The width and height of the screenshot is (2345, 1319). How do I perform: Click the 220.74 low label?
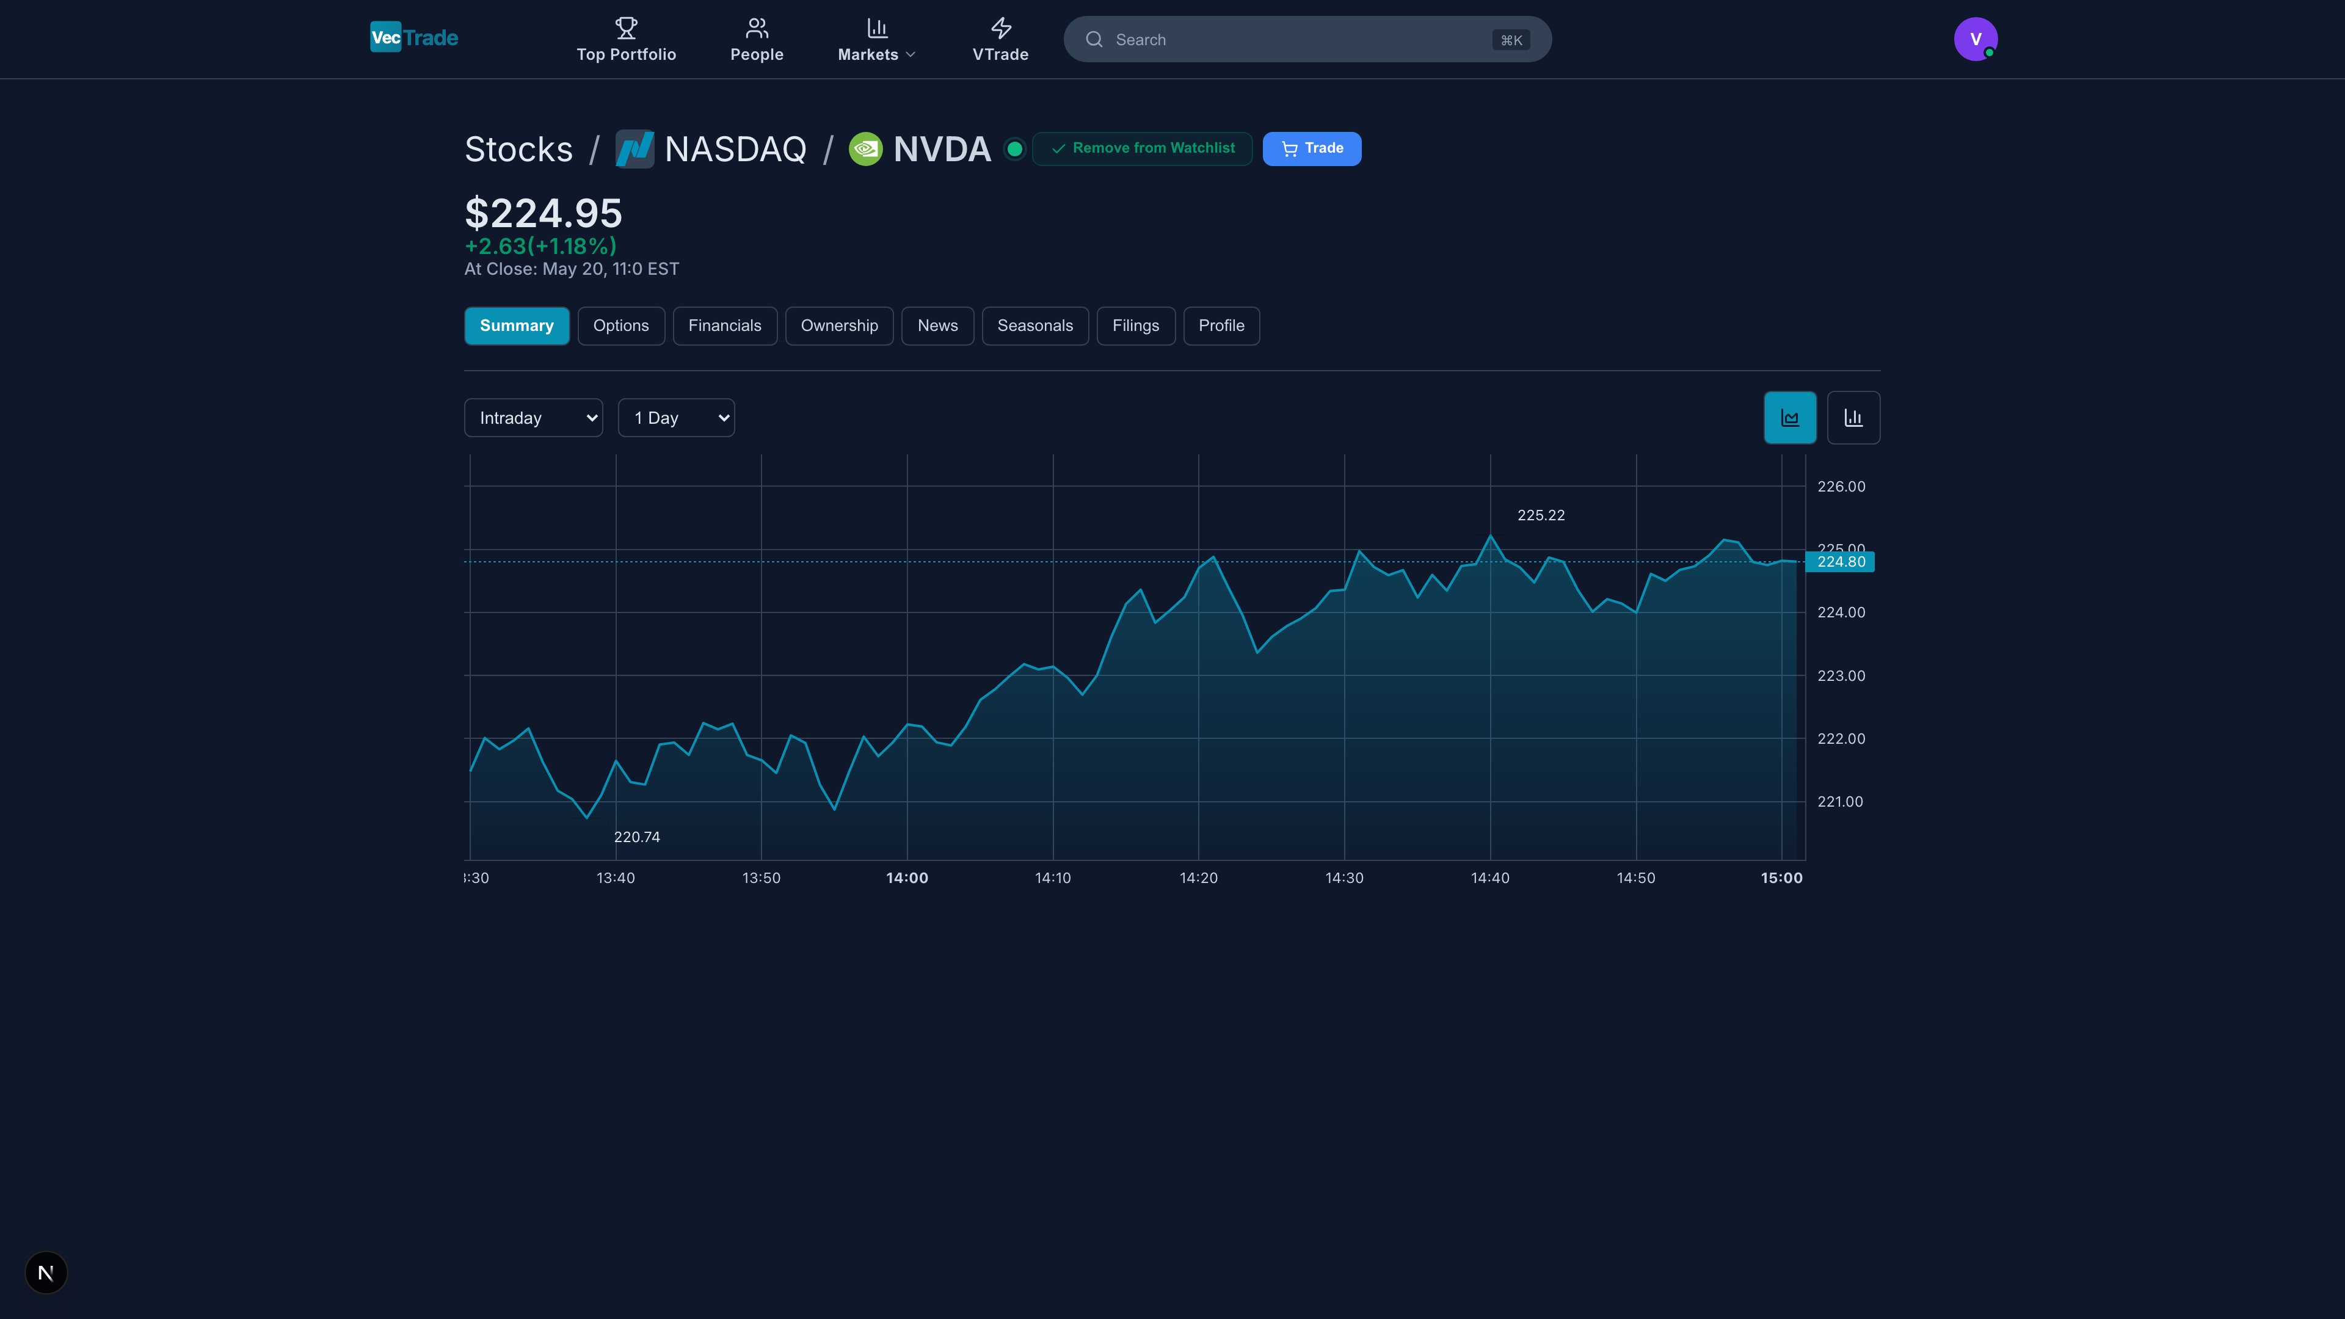pos(637,837)
